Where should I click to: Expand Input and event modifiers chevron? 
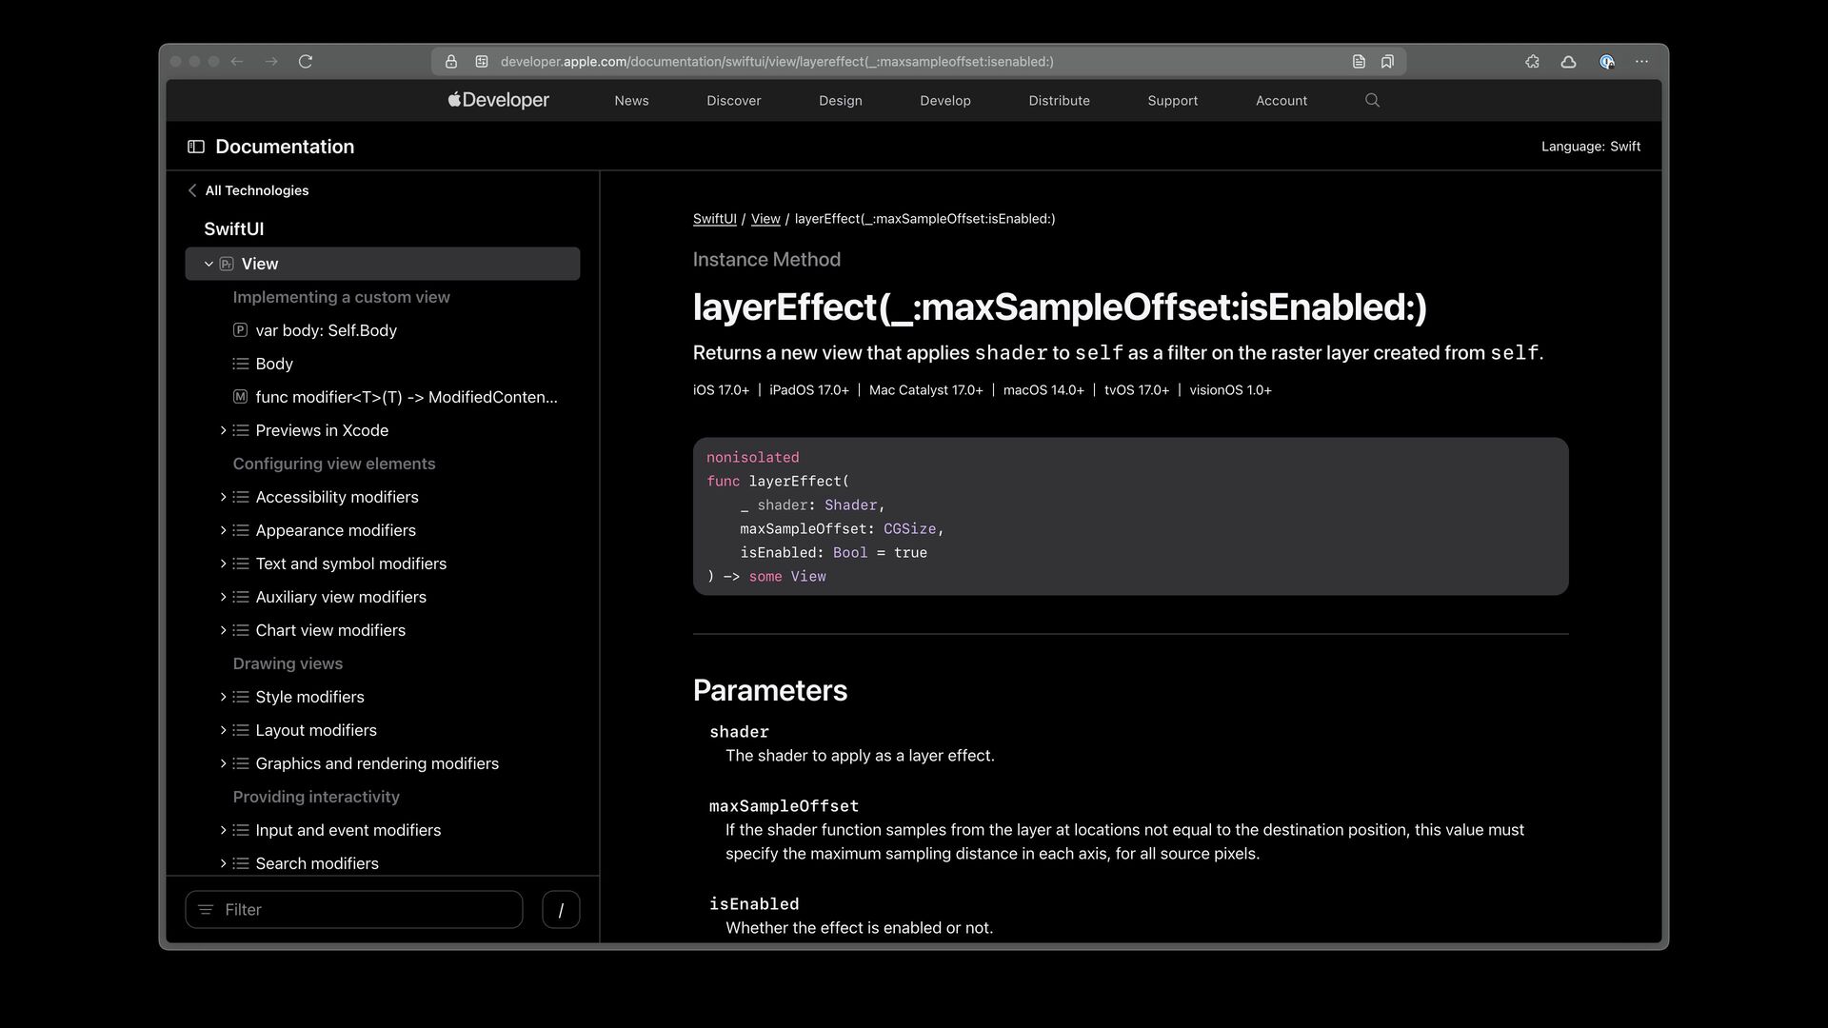pos(223,830)
